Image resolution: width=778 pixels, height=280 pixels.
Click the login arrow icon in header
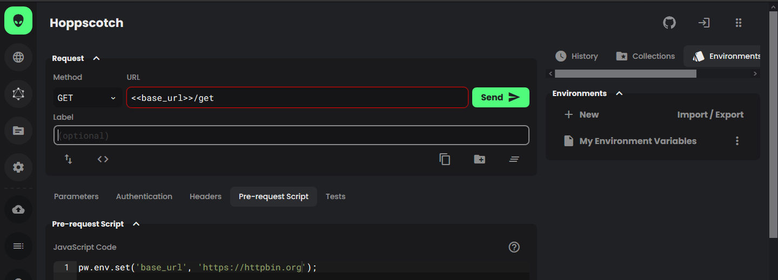[704, 23]
